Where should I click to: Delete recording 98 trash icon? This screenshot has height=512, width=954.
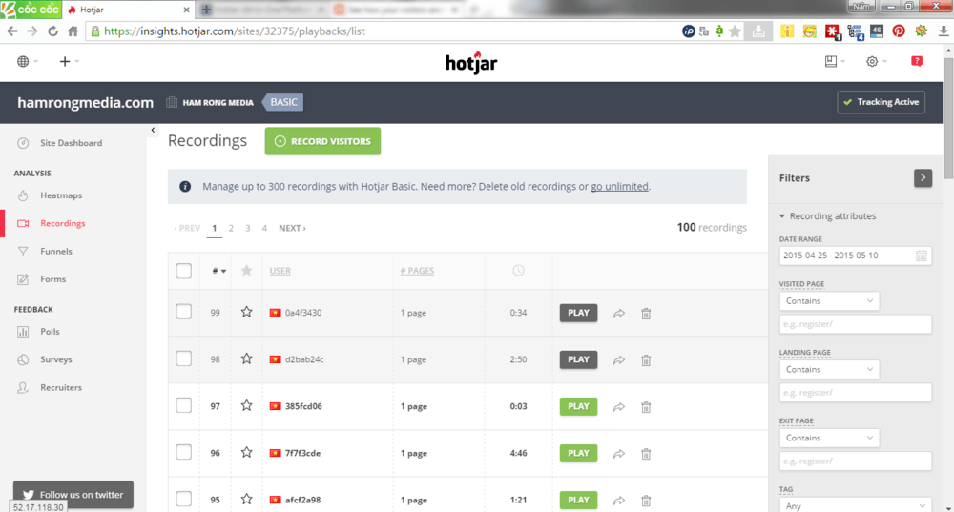click(646, 360)
